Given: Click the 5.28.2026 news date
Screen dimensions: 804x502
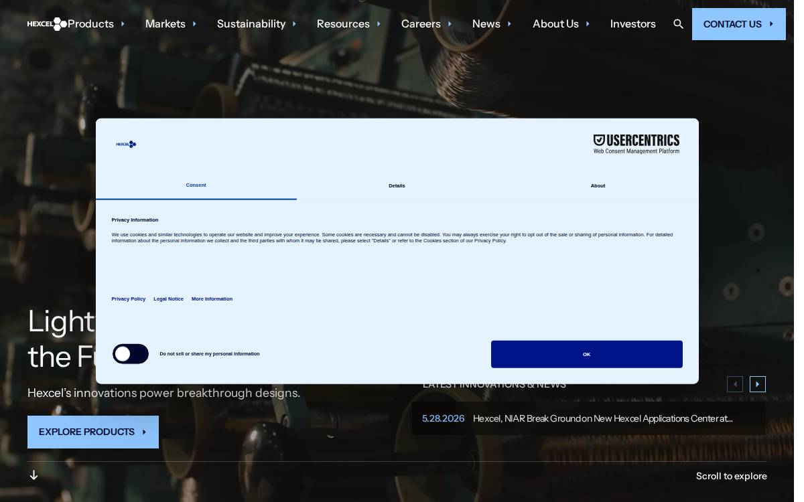Looking at the screenshot, I should [443, 418].
